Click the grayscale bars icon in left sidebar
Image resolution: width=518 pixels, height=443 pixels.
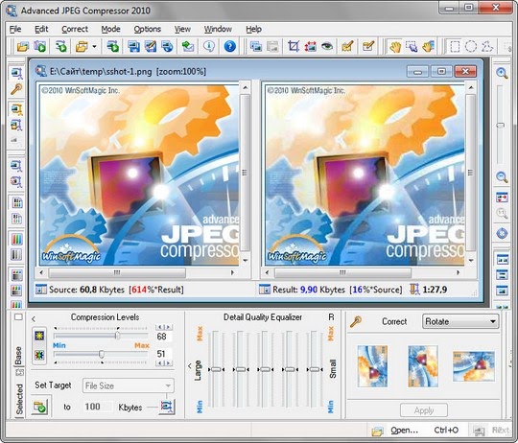click(16, 255)
